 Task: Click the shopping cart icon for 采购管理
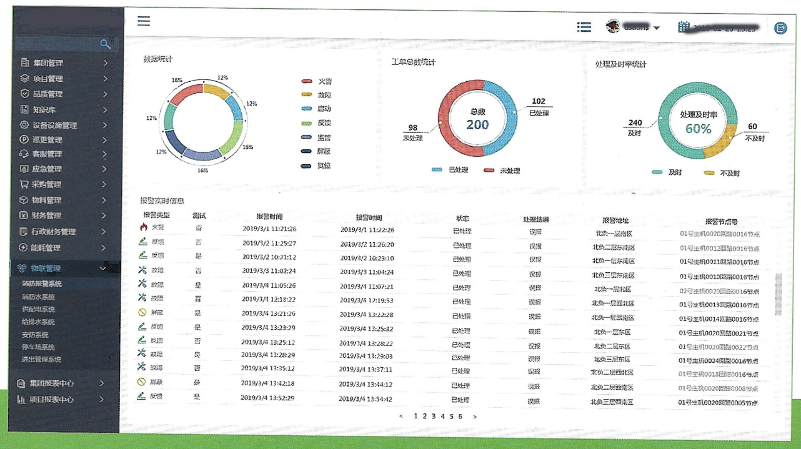tap(24, 184)
